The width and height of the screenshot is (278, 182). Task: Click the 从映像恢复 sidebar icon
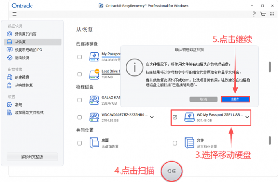click(9, 85)
